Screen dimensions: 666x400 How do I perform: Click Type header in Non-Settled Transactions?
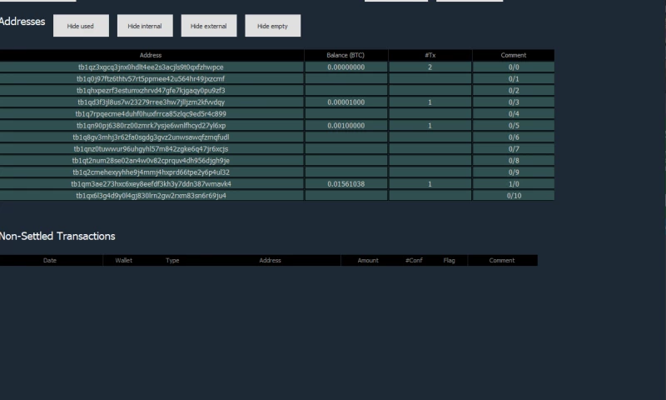coord(172,261)
